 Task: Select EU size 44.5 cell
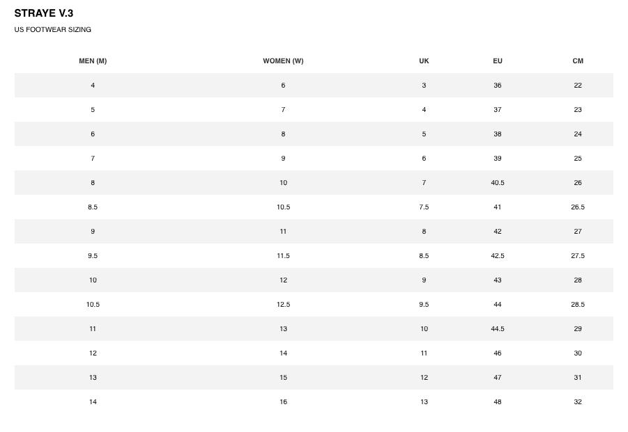coord(498,329)
